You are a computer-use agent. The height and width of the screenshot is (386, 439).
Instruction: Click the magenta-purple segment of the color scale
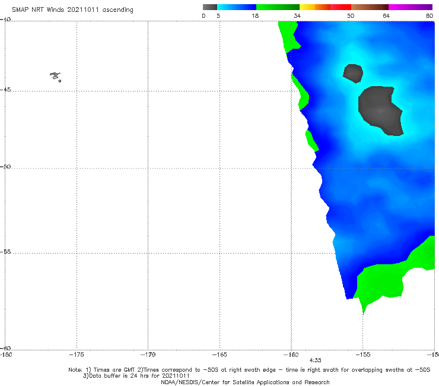click(x=411, y=7)
